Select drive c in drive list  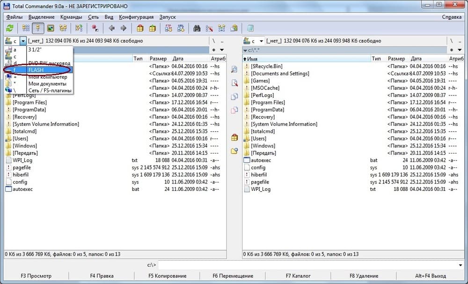[38, 57]
